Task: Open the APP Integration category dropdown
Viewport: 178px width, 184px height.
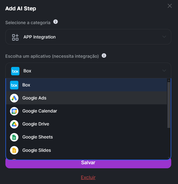Action: [x=88, y=37]
